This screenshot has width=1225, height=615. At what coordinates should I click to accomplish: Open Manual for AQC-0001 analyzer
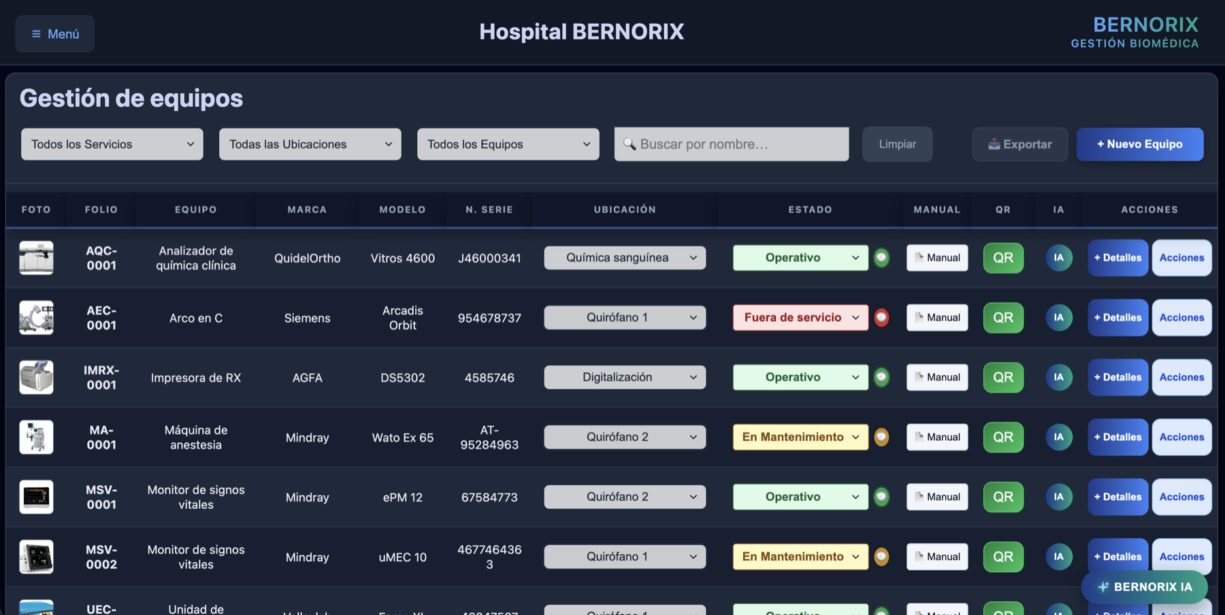pos(937,258)
